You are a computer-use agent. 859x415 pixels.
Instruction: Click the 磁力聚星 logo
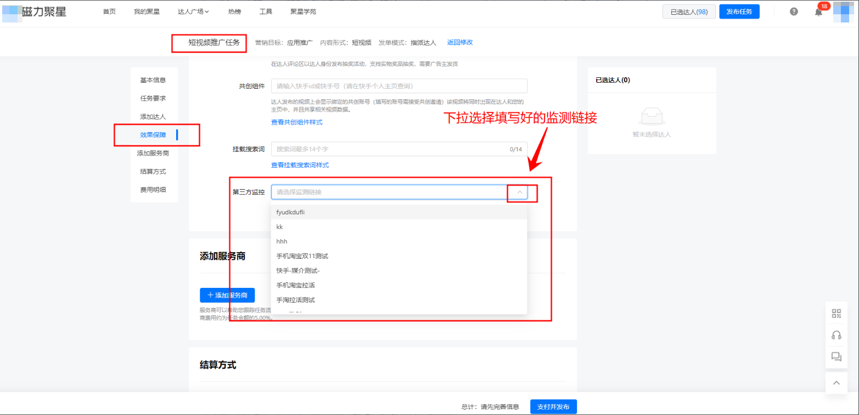point(35,12)
